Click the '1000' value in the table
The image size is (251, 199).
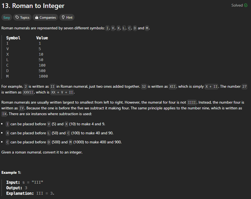(43, 76)
